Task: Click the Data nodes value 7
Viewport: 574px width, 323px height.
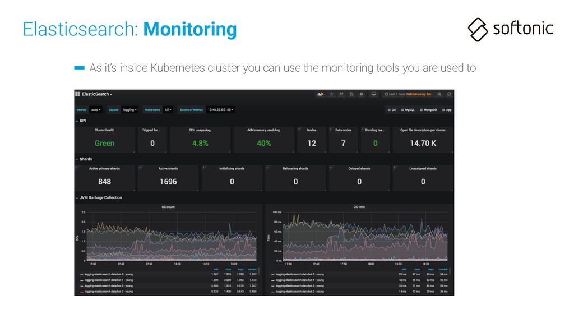Action: pyautogui.click(x=344, y=143)
